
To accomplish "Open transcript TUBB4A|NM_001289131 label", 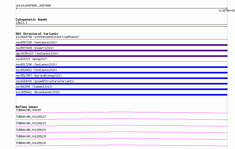I will pyautogui.click(x=31, y=130).
